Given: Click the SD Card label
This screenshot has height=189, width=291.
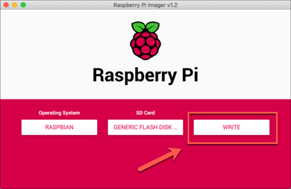Looking at the screenshot, I should pos(145,113).
